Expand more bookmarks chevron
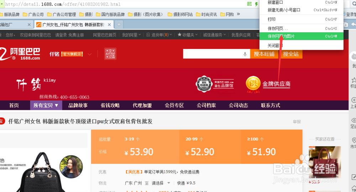356x192 pixels. (238, 14)
